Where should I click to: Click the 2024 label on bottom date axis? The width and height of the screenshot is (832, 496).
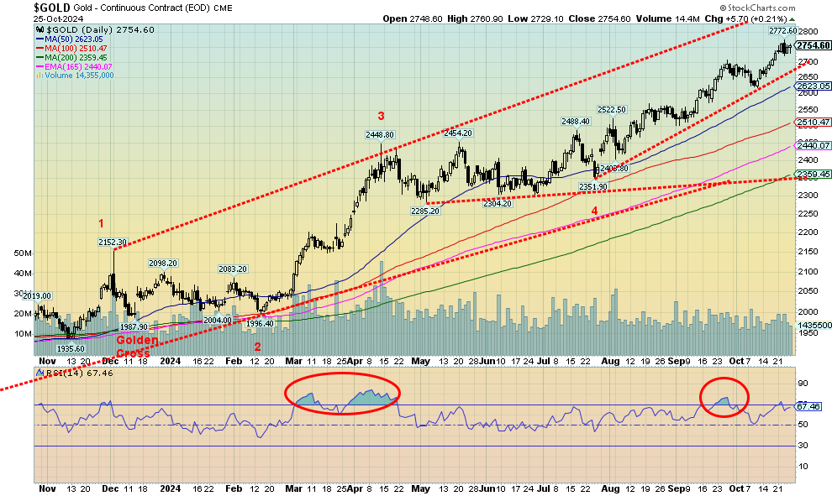tap(170, 488)
